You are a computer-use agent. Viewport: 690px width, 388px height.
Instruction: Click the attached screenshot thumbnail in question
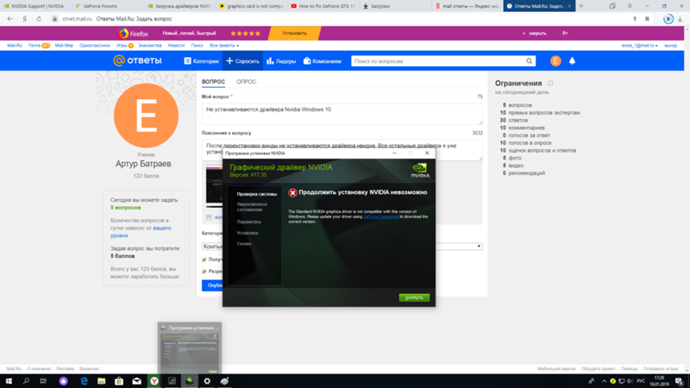pyautogui.click(x=214, y=186)
